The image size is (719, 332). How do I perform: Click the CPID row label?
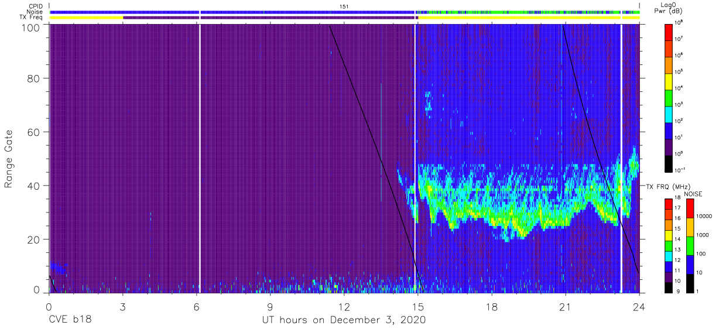(36, 6)
